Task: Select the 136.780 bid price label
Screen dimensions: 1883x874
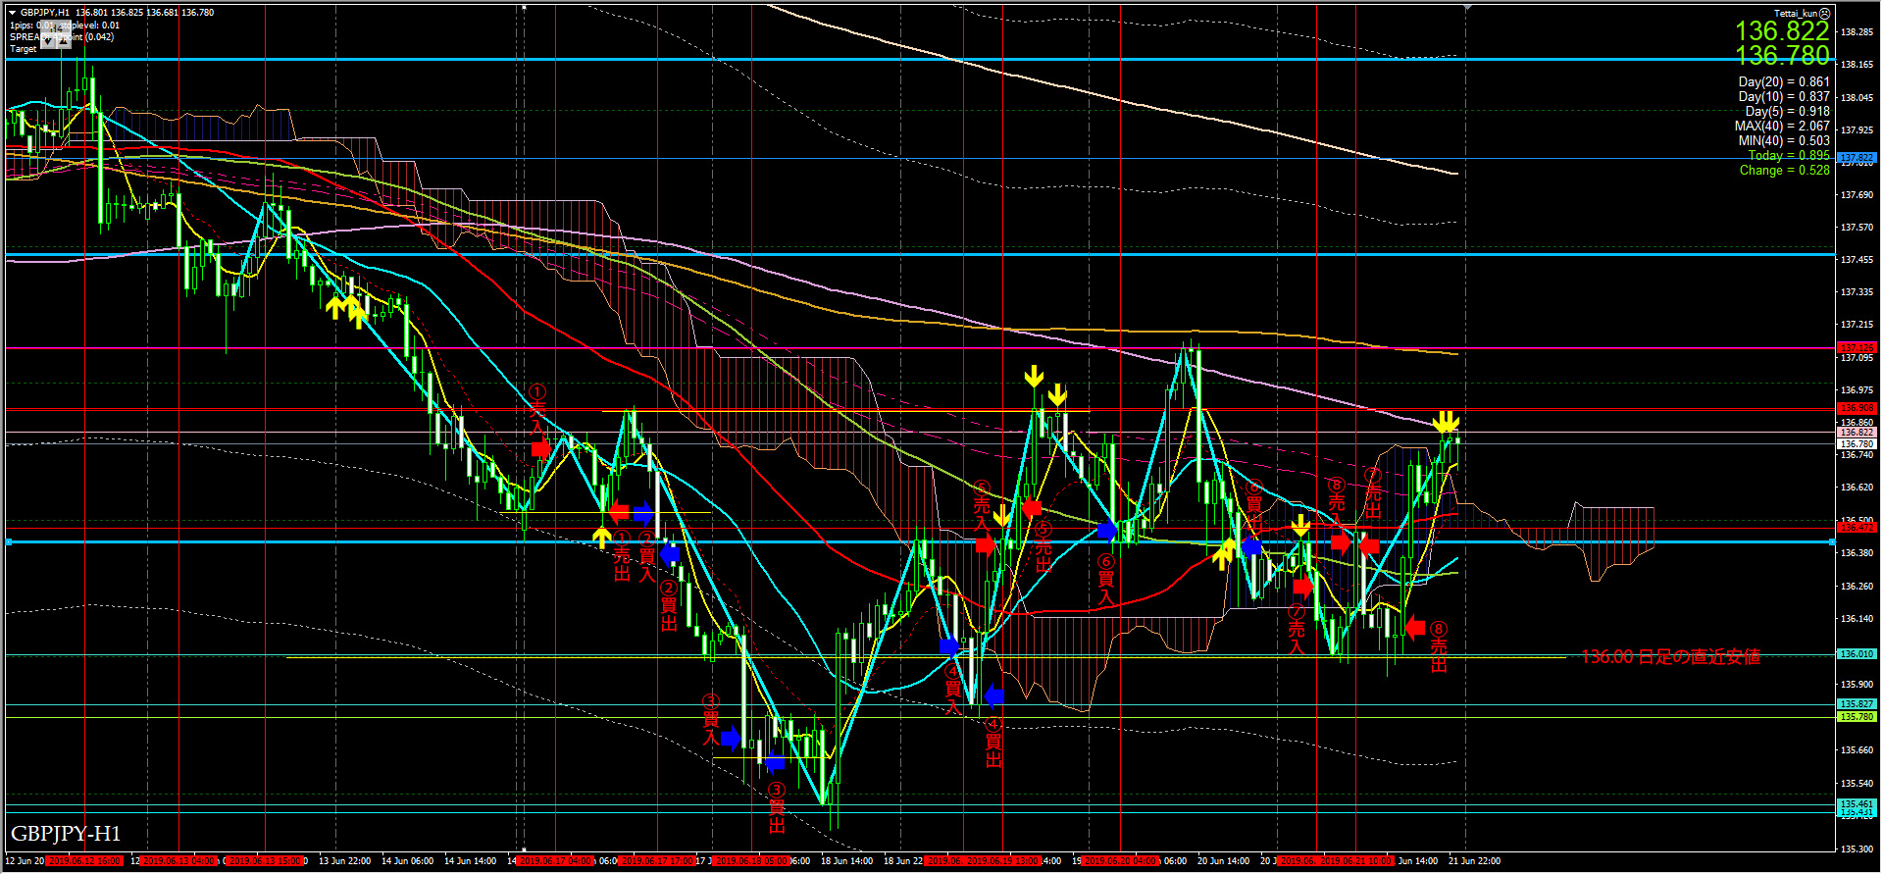Action: coord(1857,444)
